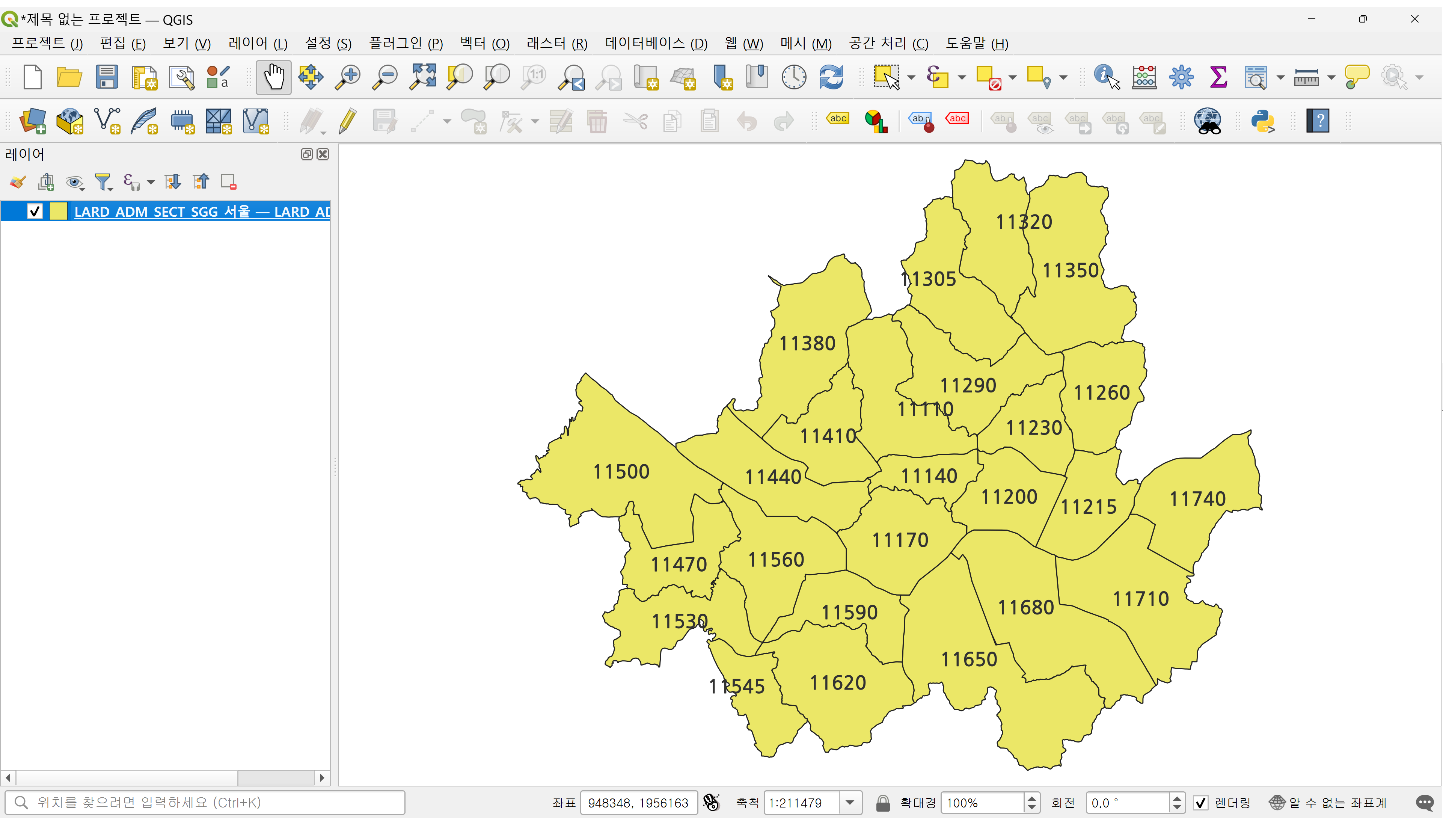This screenshot has width=1443, height=818.
Task: Expand the select features dropdown arrow
Action: point(911,77)
